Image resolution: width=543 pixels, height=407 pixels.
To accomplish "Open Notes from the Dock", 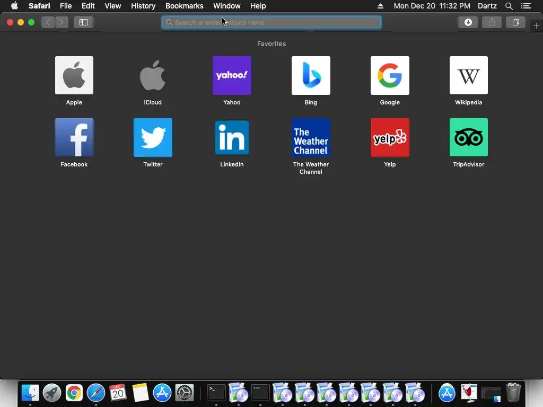I will [x=140, y=393].
